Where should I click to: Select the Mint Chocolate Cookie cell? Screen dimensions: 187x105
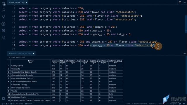[x=31, y=88]
